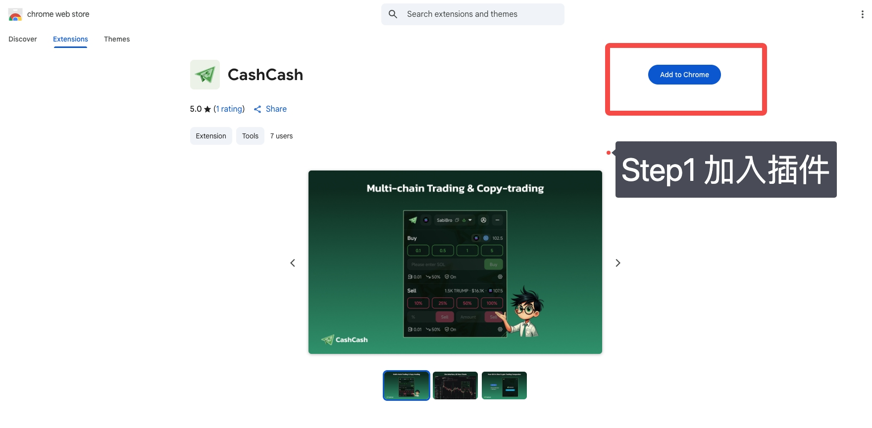Screen dimensions: 872x428
Task: Open the Extensions tab
Action: click(x=70, y=39)
